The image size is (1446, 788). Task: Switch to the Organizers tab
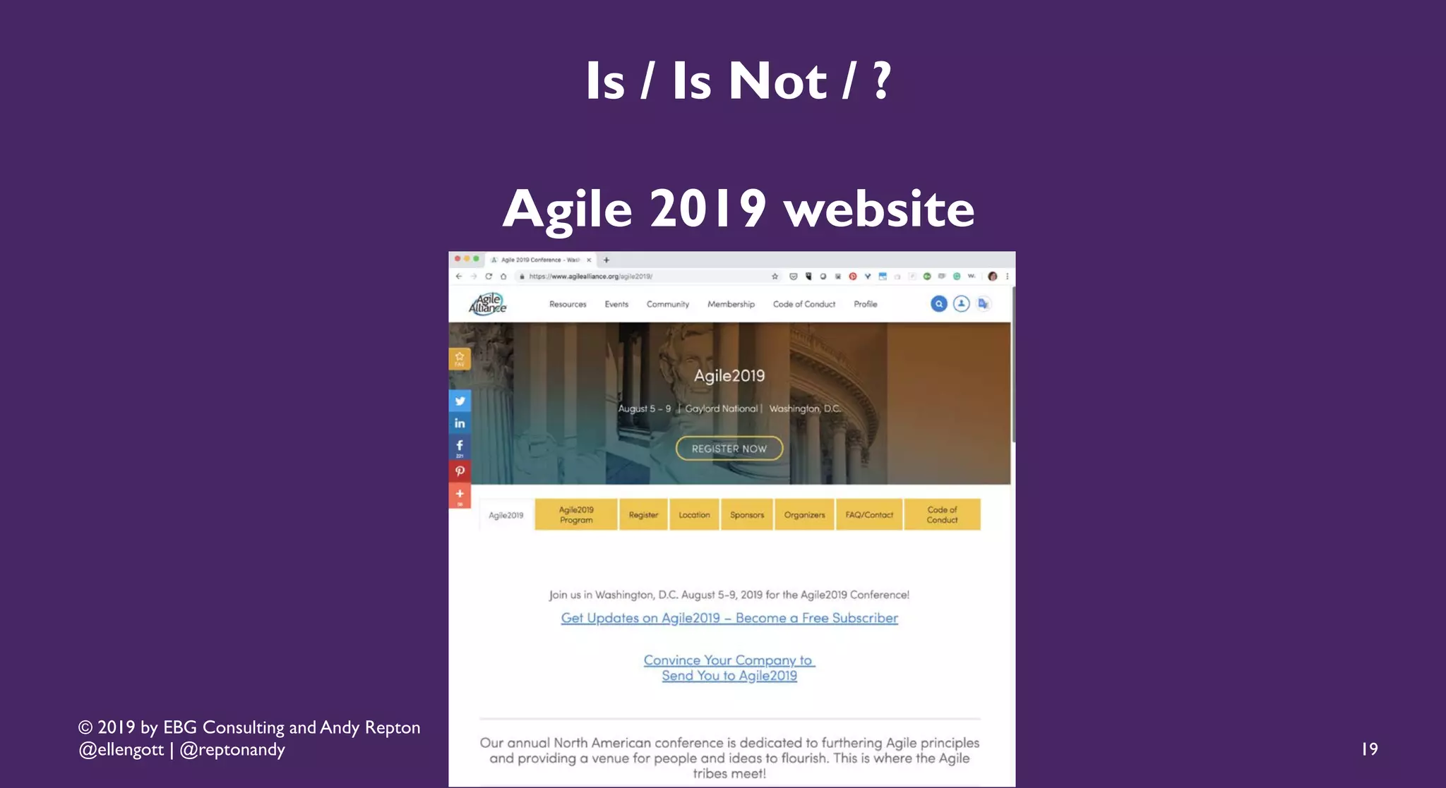pyautogui.click(x=804, y=515)
